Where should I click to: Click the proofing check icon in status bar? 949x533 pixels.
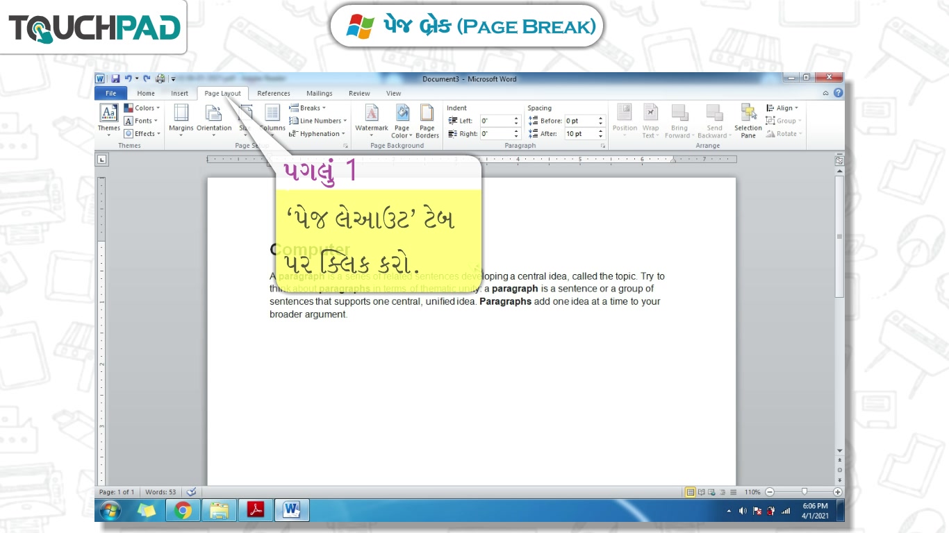191,492
